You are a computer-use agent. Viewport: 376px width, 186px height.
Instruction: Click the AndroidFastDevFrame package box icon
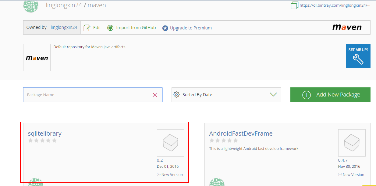click(x=352, y=143)
